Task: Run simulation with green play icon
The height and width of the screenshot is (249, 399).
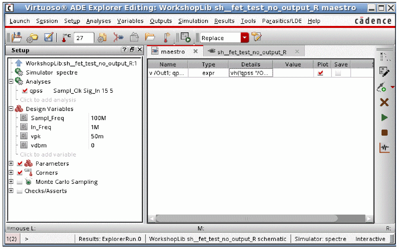Action: (x=384, y=118)
